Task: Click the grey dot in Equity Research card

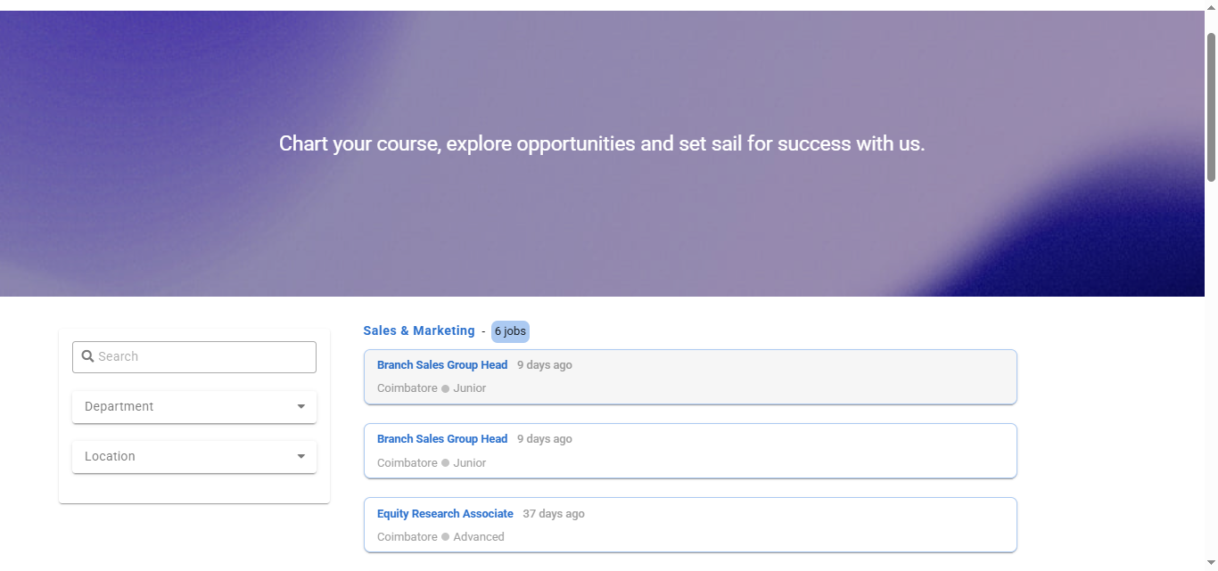Action: pyautogui.click(x=446, y=537)
